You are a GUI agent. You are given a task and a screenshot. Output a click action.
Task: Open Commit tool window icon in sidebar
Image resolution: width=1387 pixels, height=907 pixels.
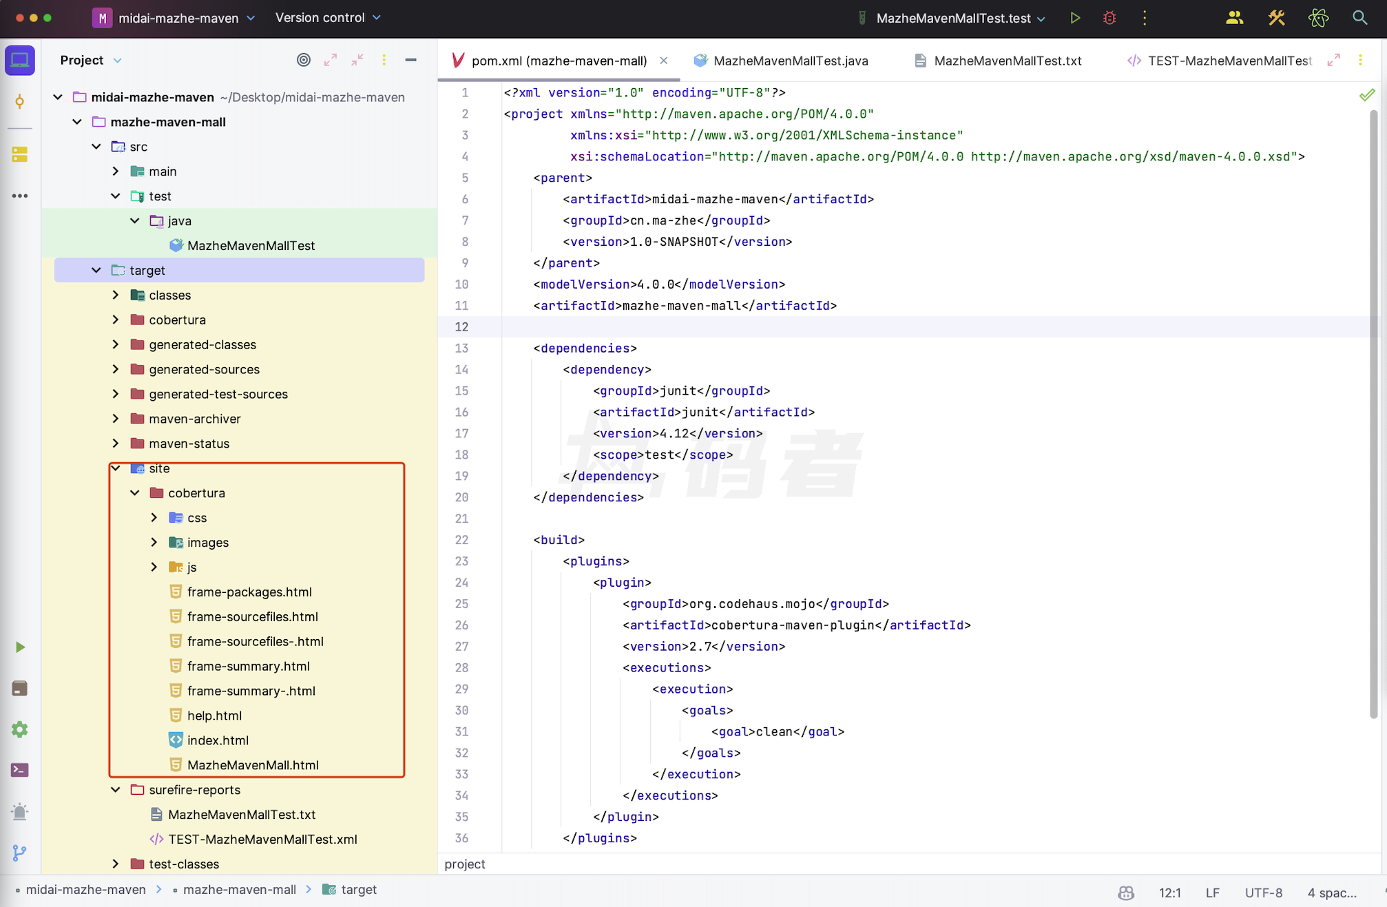click(19, 102)
